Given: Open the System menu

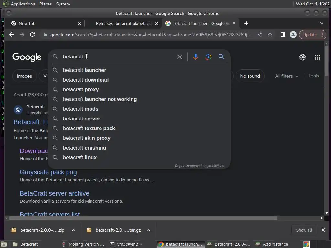Looking at the screenshot, I should click(63, 4).
